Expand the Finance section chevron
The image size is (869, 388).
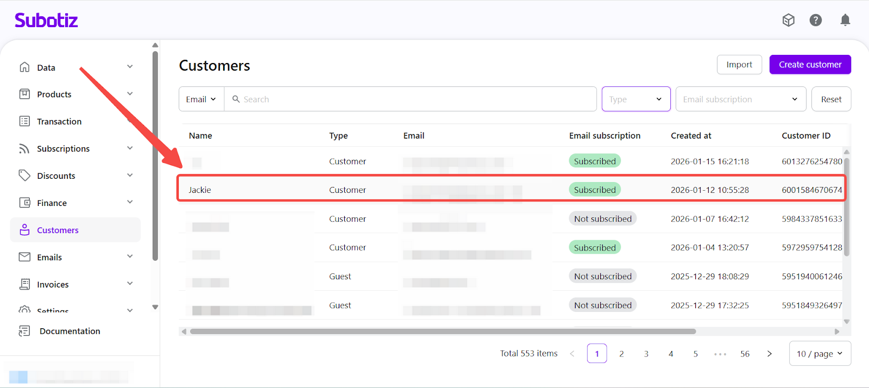point(130,202)
